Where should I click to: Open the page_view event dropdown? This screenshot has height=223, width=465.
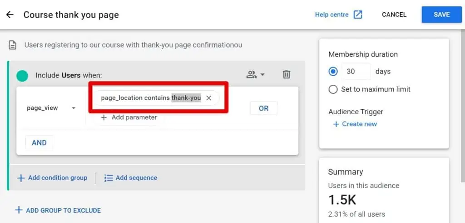point(74,108)
